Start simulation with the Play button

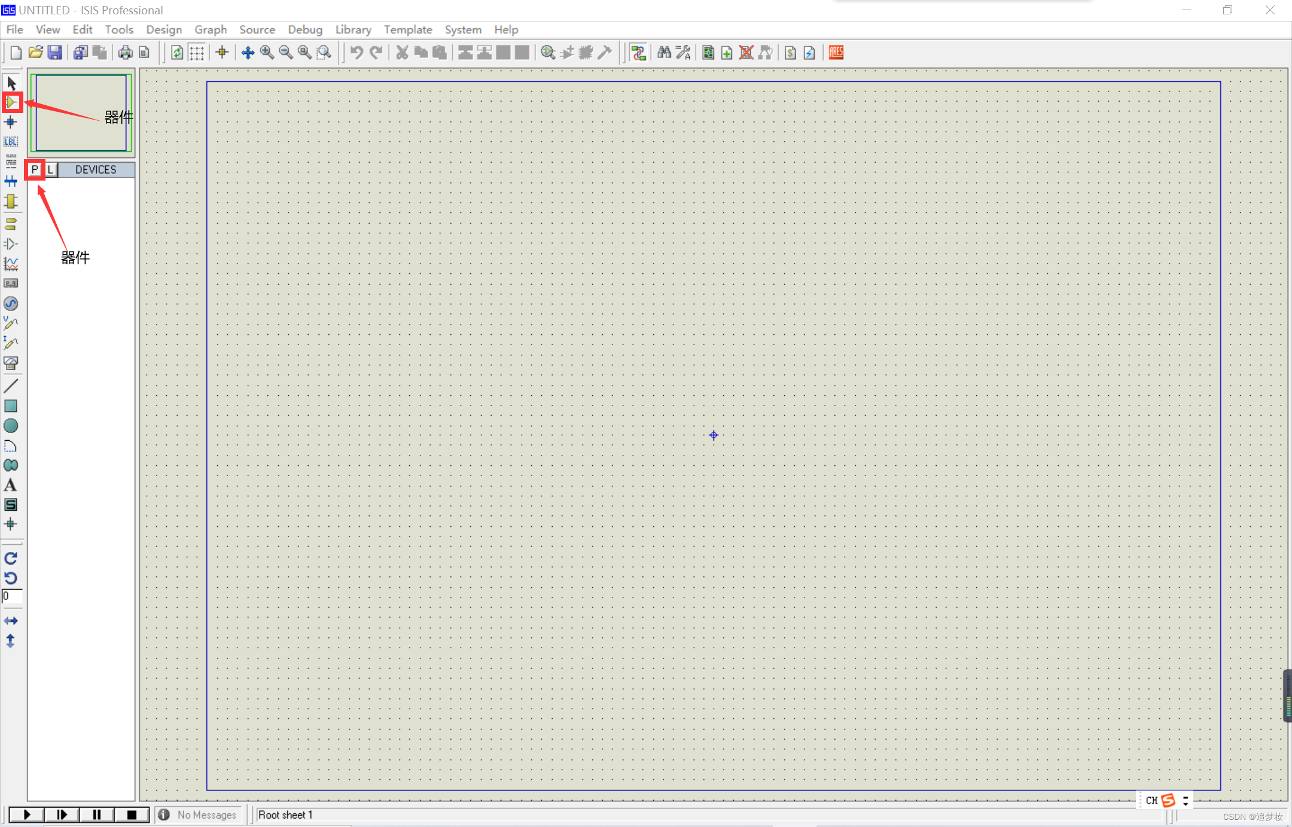(x=26, y=814)
